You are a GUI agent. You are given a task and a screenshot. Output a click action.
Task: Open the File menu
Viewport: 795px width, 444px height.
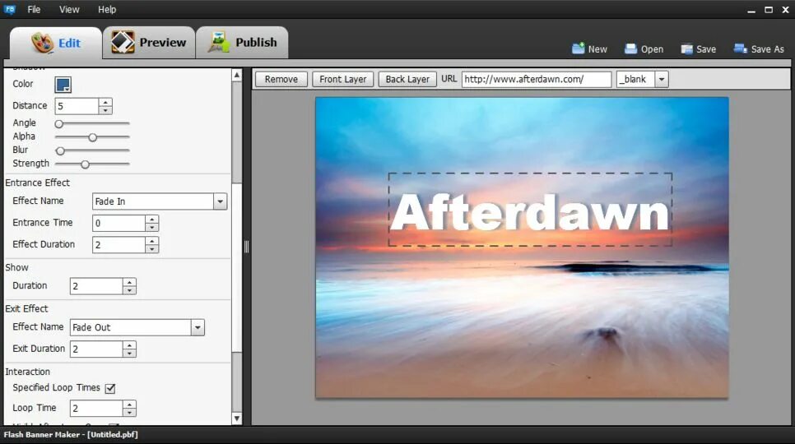click(x=34, y=9)
